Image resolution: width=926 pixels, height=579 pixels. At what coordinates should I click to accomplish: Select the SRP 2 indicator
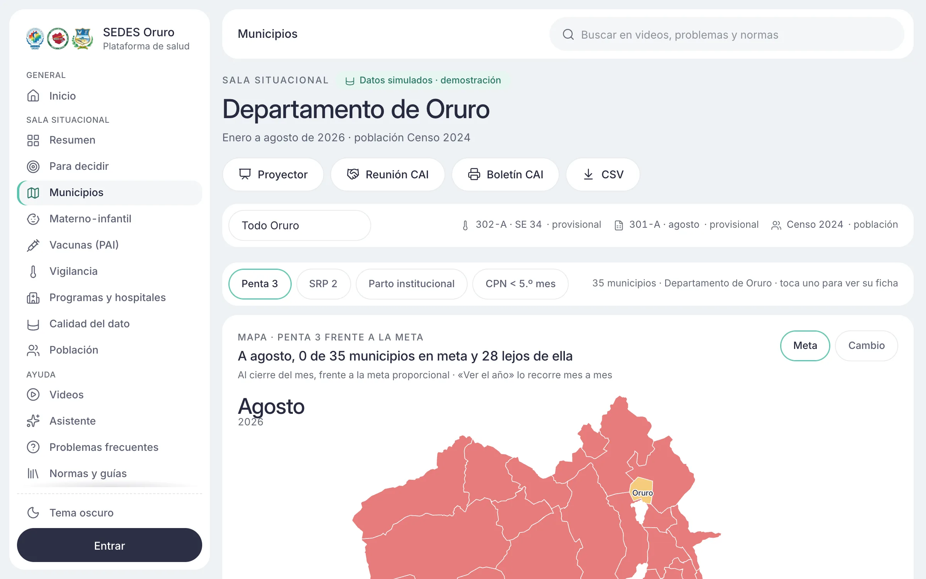tap(323, 284)
